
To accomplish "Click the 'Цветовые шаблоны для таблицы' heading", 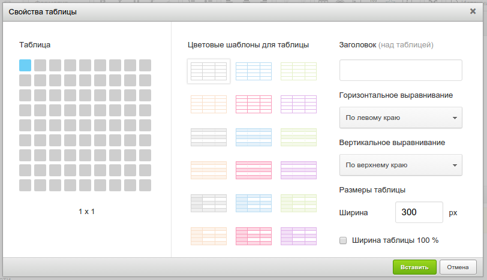I will pos(248,45).
